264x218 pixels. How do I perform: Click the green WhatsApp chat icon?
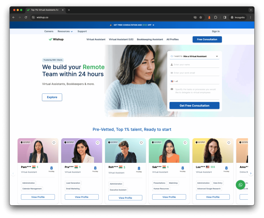pos(240,185)
